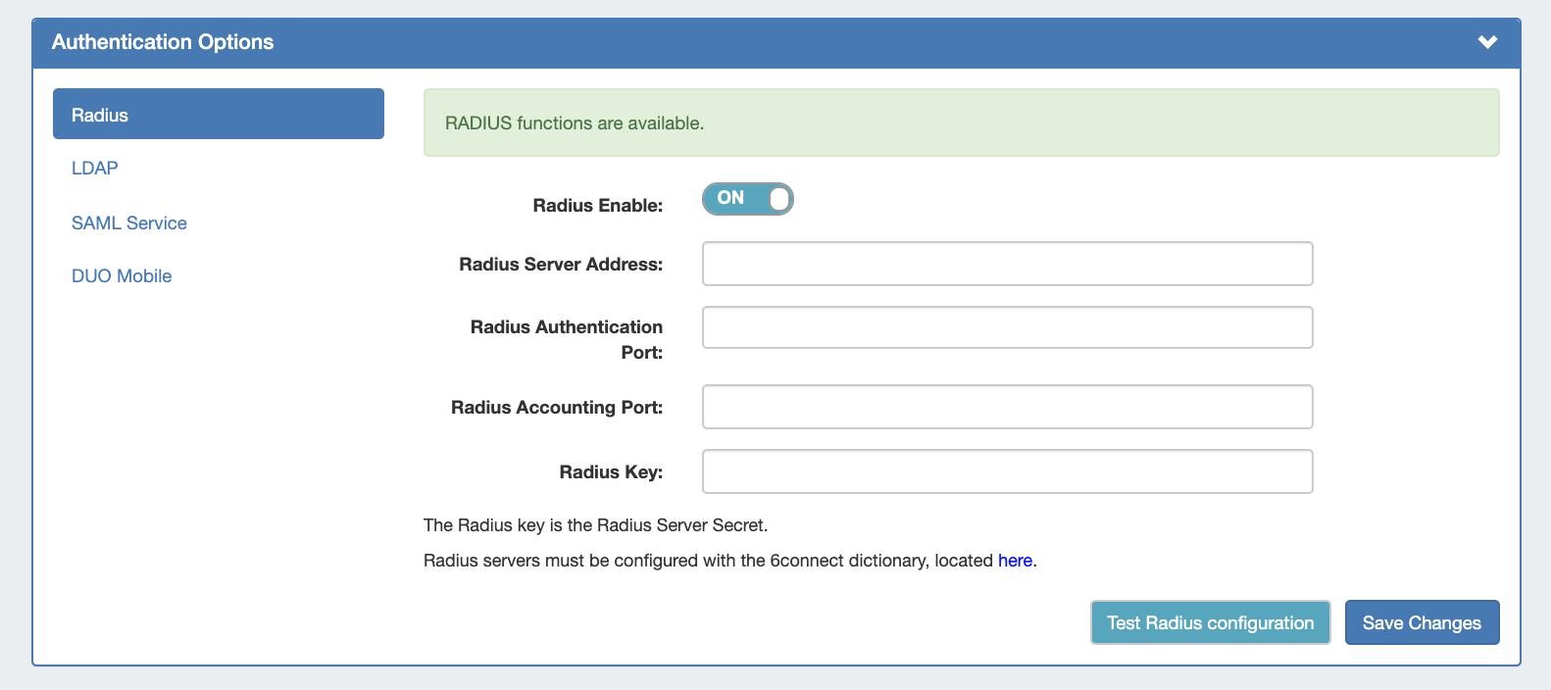Screen dimensions: 1551x690
Task: Switch to the LDAP tab
Action: tap(95, 169)
